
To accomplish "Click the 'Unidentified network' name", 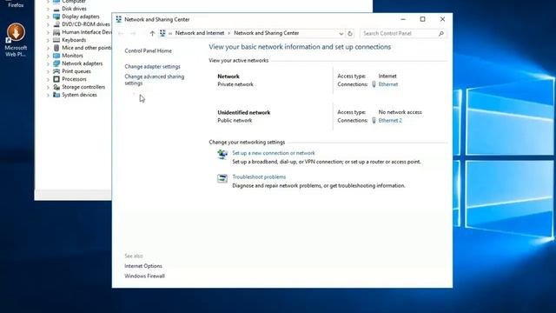I will tap(244, 112).
